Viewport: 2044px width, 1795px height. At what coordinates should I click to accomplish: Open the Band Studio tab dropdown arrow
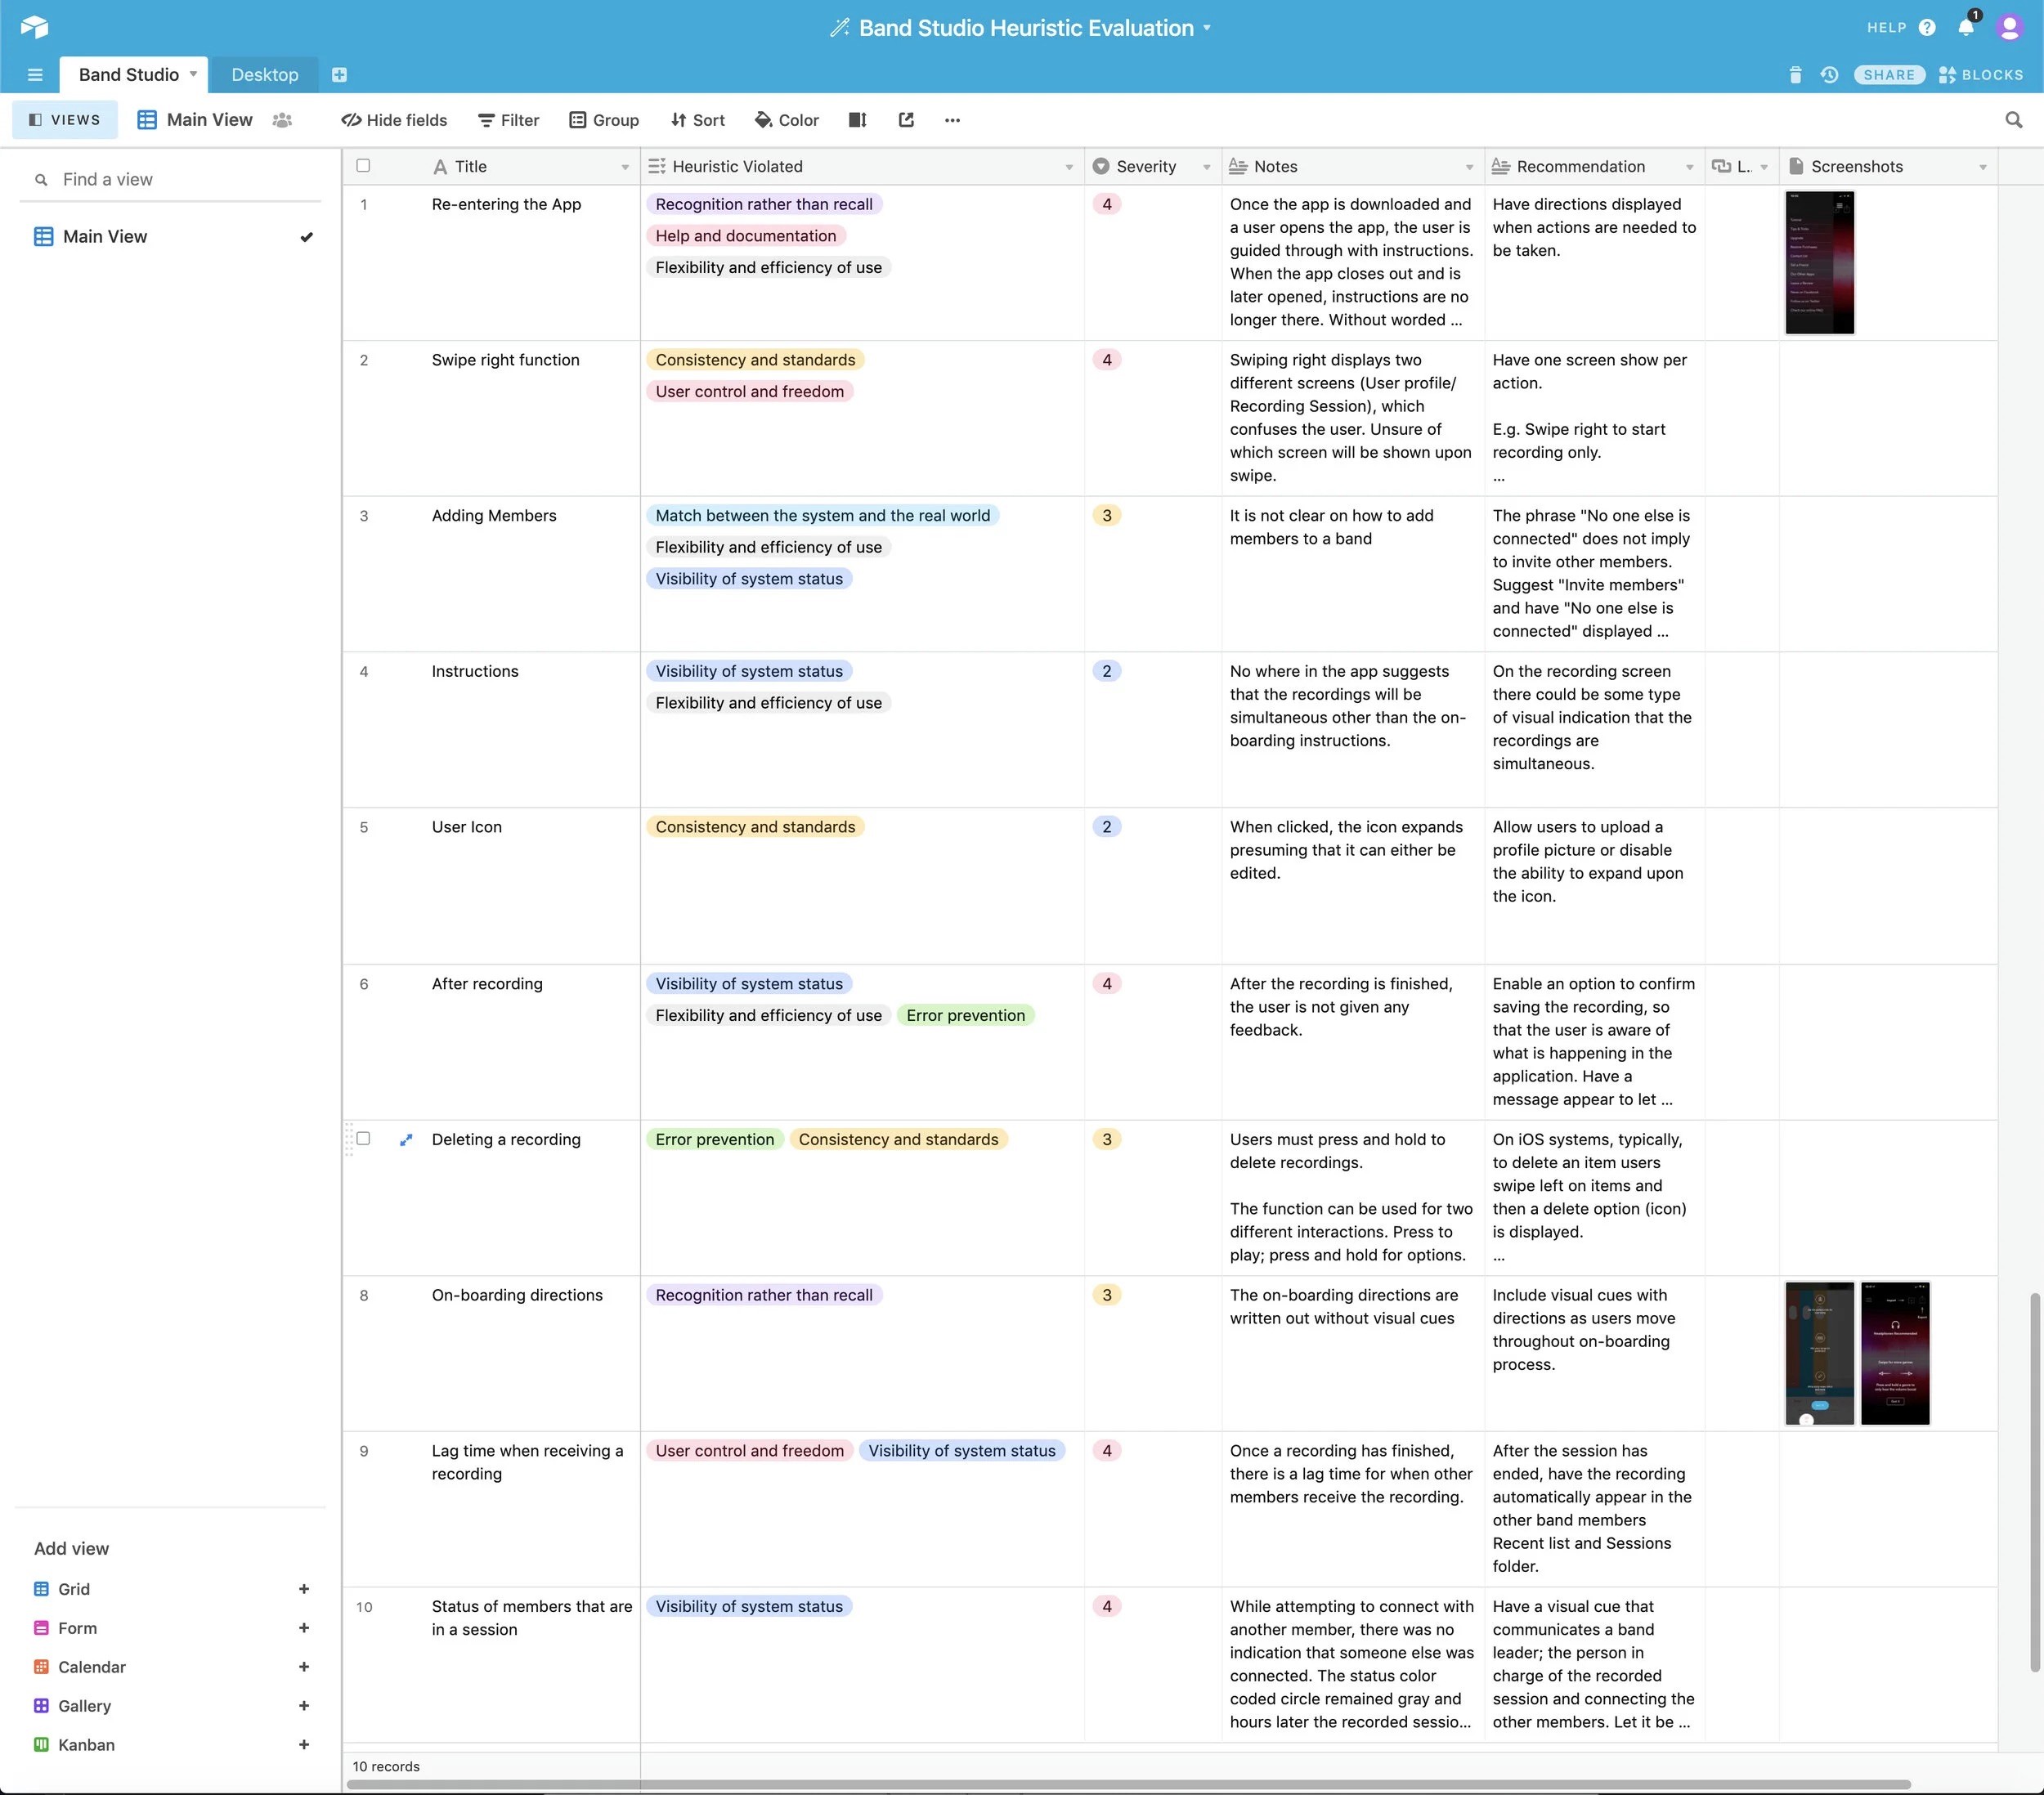(x=193, y=74)
